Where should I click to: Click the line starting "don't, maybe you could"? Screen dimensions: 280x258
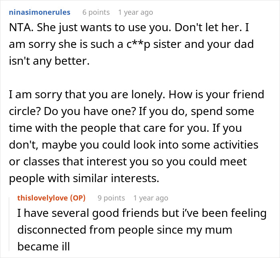[134, 145]
